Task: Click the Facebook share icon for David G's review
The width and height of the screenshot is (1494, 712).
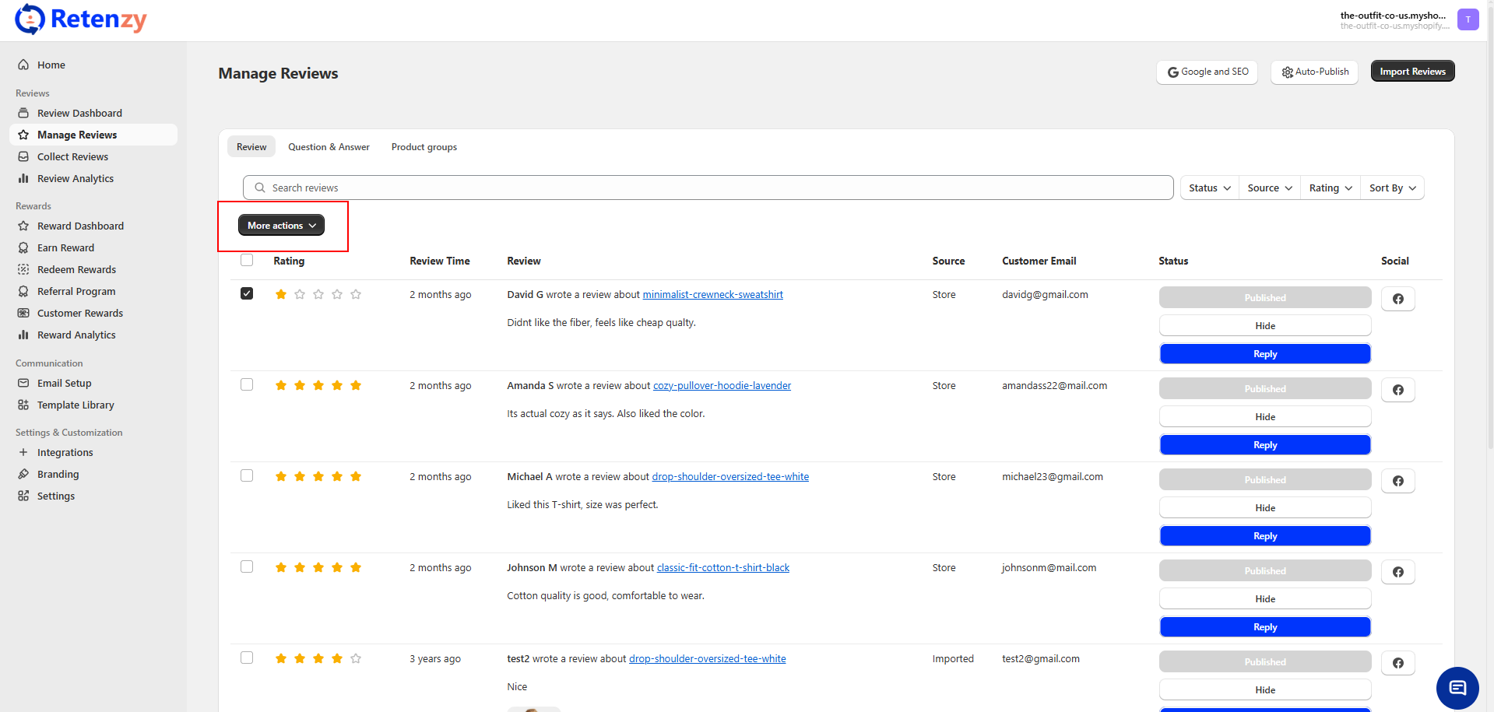Action: coord(1397,299)
